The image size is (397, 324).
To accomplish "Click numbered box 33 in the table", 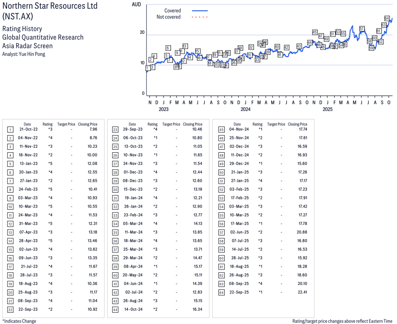I will point(115,215).
